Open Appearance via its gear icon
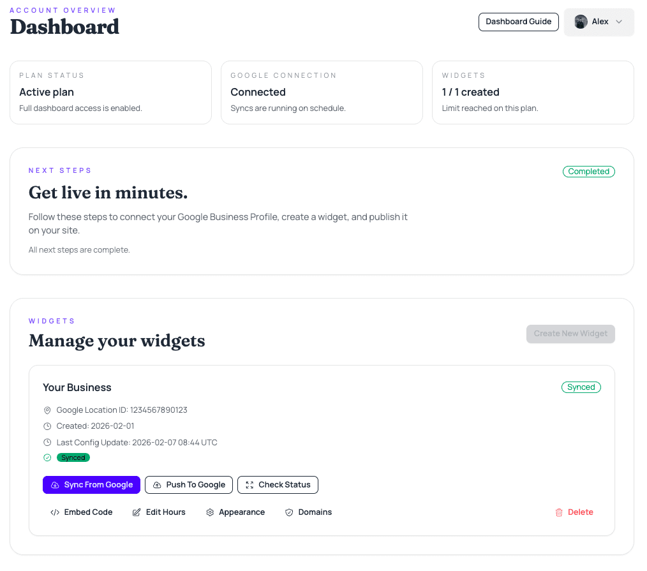This screenshot has width=647, height=571. click(209, 512)
